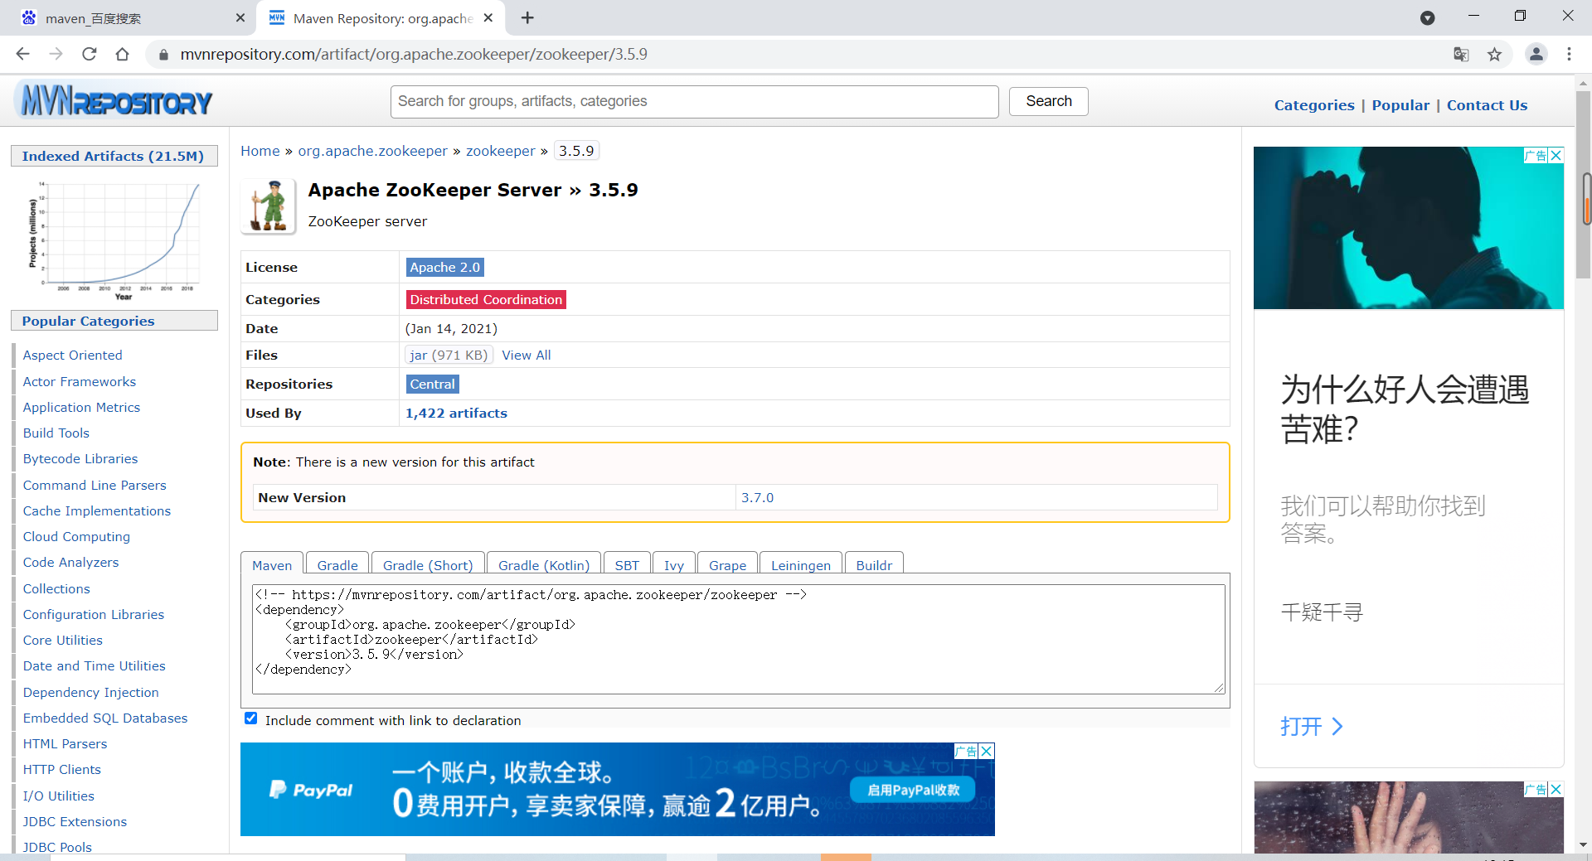Open the browser profile avatar
This screenshot has height=861, width=1592.
pos(1536,54)
